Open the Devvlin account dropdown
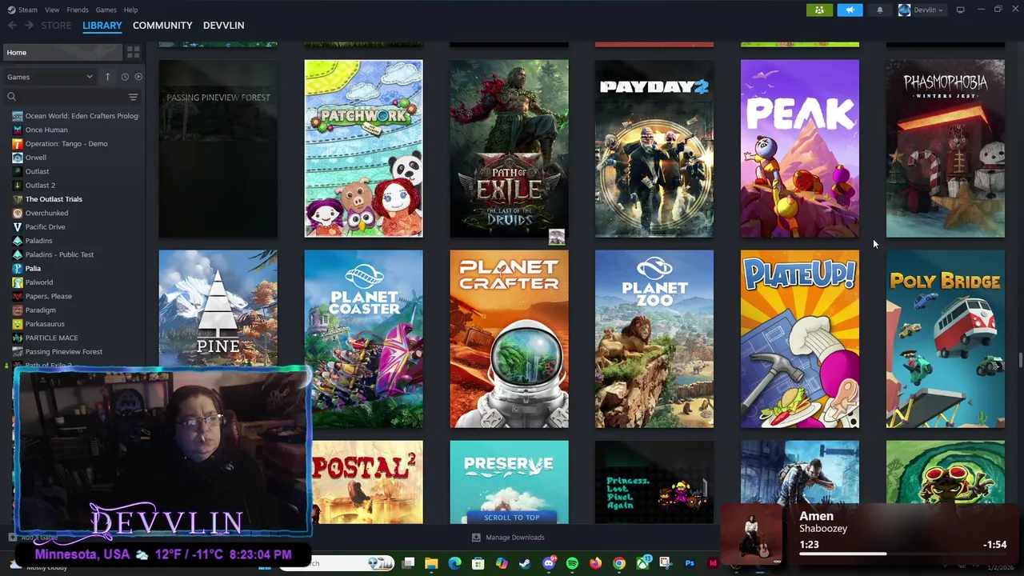This screenshot has height=576, width=1024. click(921, 10)
